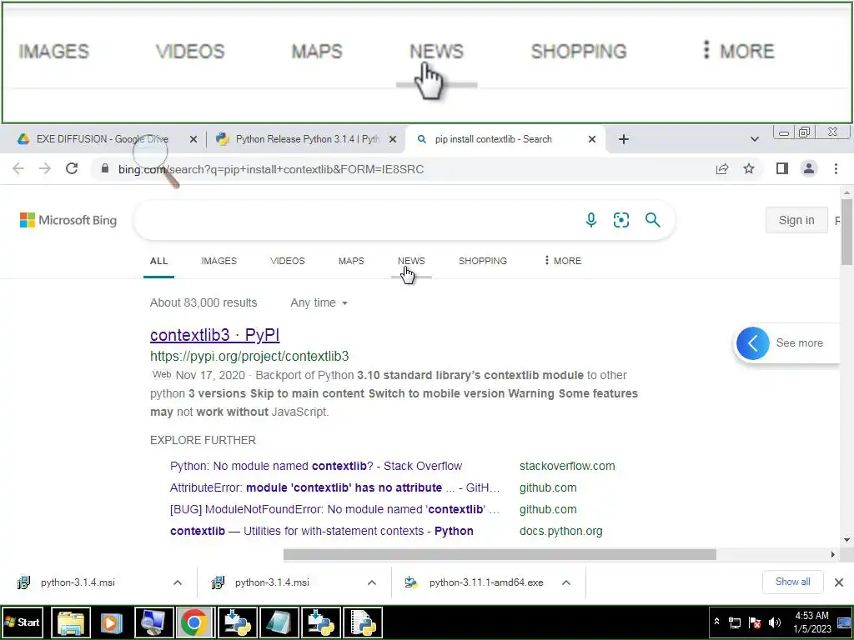Click the vertical scrollbar thumb
The width and height of the screenshot is (854, 640).
point(846,232)
